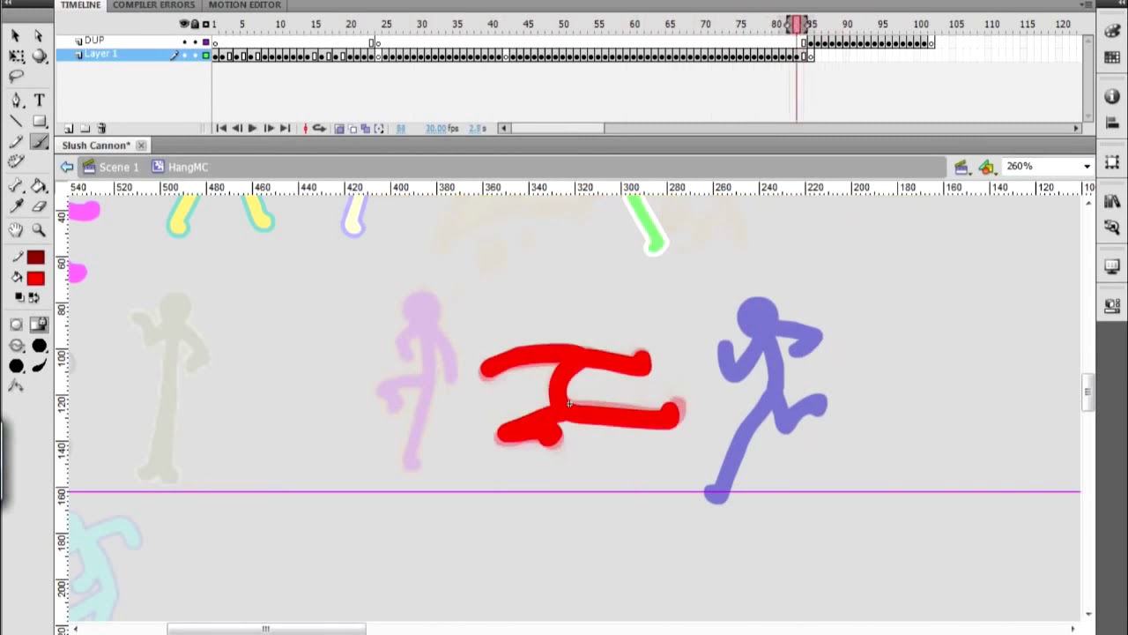Choose the Line tool
1128x635 pixels.
pos(16,122)
